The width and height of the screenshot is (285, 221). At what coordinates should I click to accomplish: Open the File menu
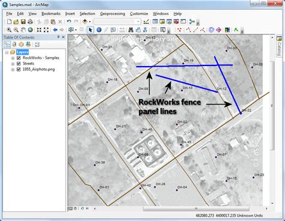(9, 14)
